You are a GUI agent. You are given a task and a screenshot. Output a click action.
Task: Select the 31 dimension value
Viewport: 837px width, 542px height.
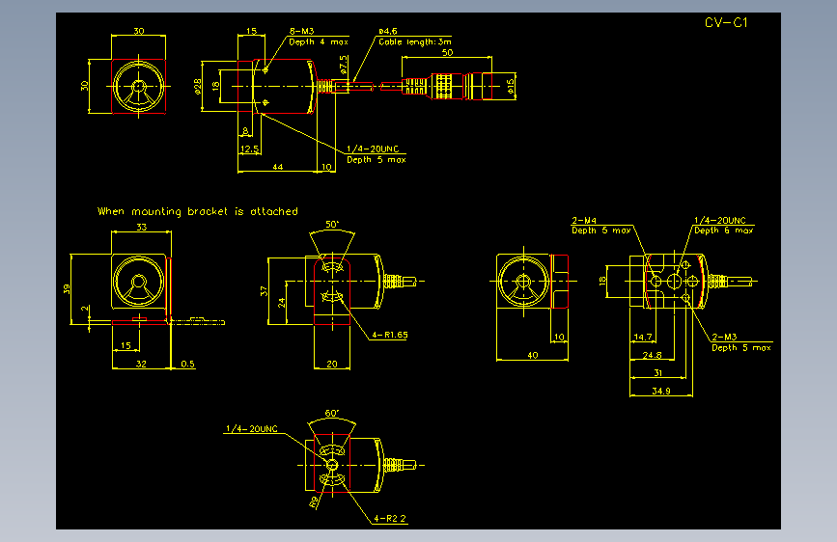pyautogui.click(x=657, y=373)
